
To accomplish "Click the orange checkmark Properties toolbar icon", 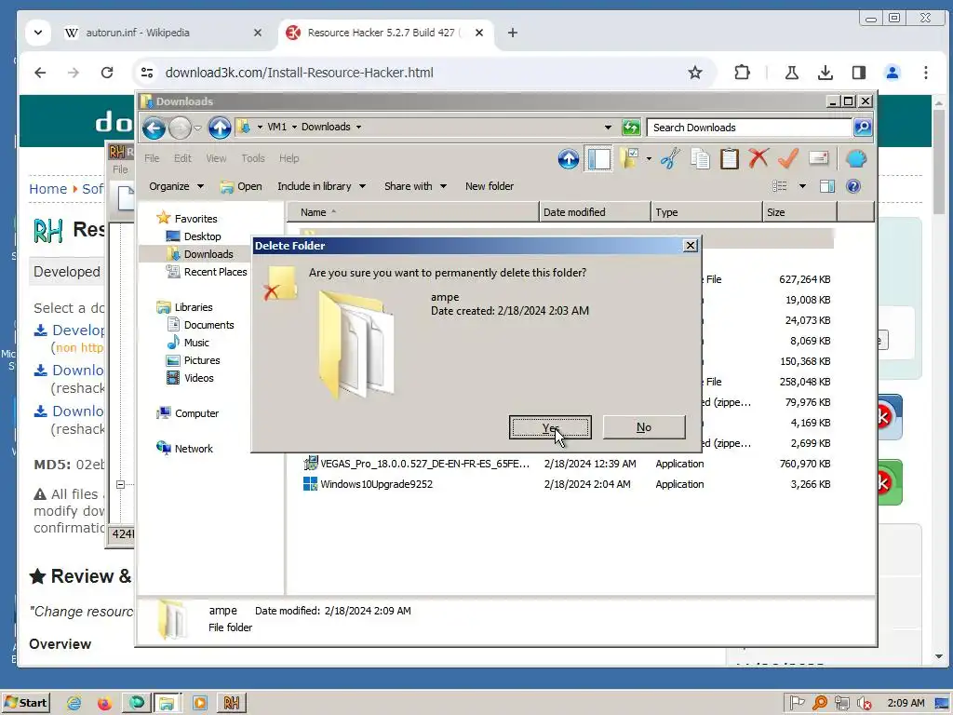I will tap(787, 158).
